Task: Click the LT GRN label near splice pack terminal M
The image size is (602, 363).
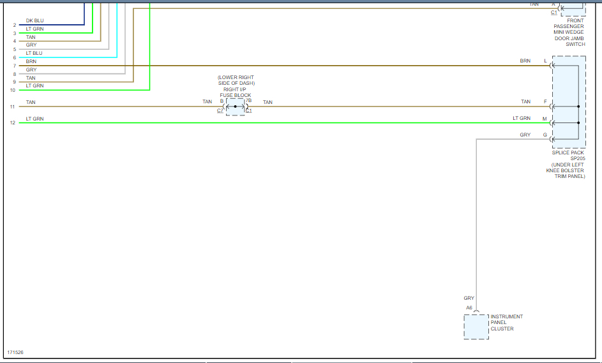Action: pyautogui.click(x=522, y=118)
